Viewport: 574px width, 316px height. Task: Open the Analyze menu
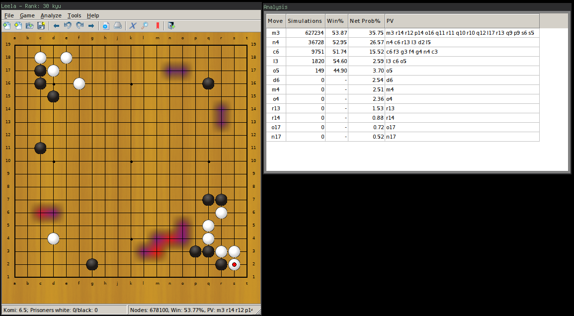[x=51, y=15]
